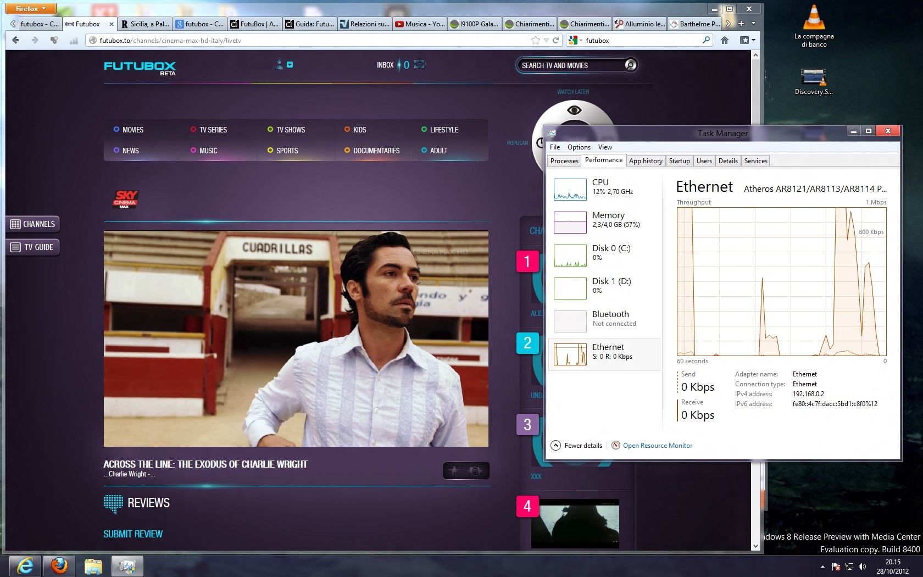Select Memory performance graph item
The width and height of the screenshot is (923, 577).
604,221
